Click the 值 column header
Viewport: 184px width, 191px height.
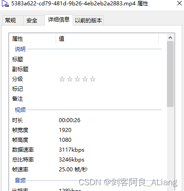point(107,39)
